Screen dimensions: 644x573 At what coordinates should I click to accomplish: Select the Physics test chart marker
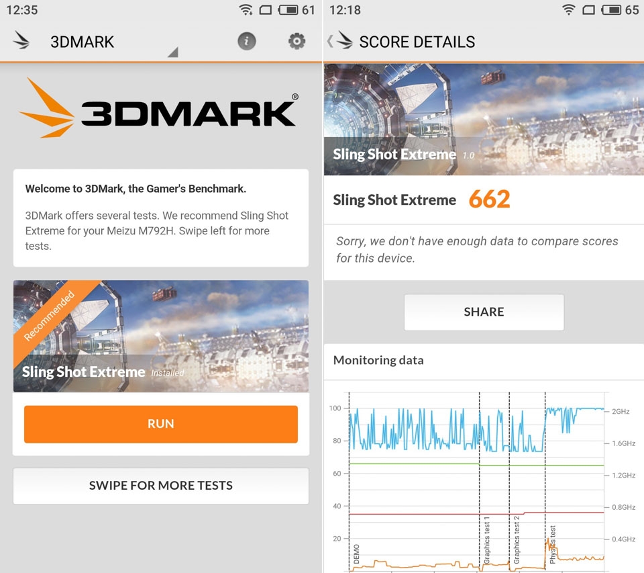(552, 545)
